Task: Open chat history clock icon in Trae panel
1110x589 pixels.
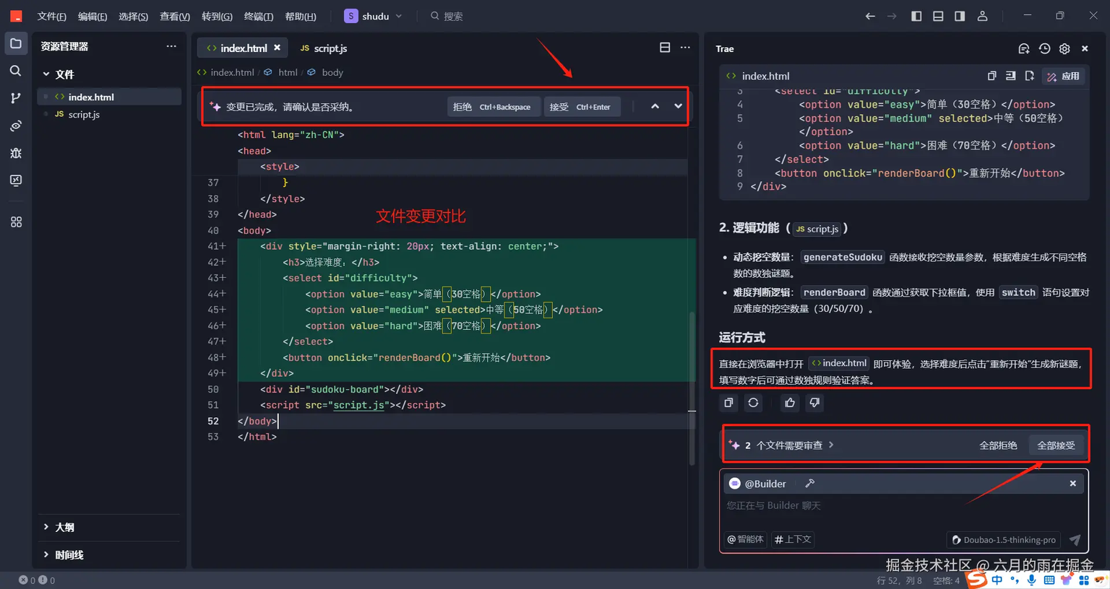Action: [x=1044, y=48]
